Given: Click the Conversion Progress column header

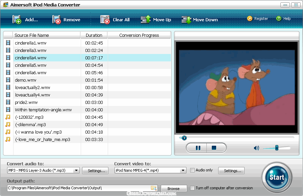Looking at the screenshot, I should click(139, 35).
